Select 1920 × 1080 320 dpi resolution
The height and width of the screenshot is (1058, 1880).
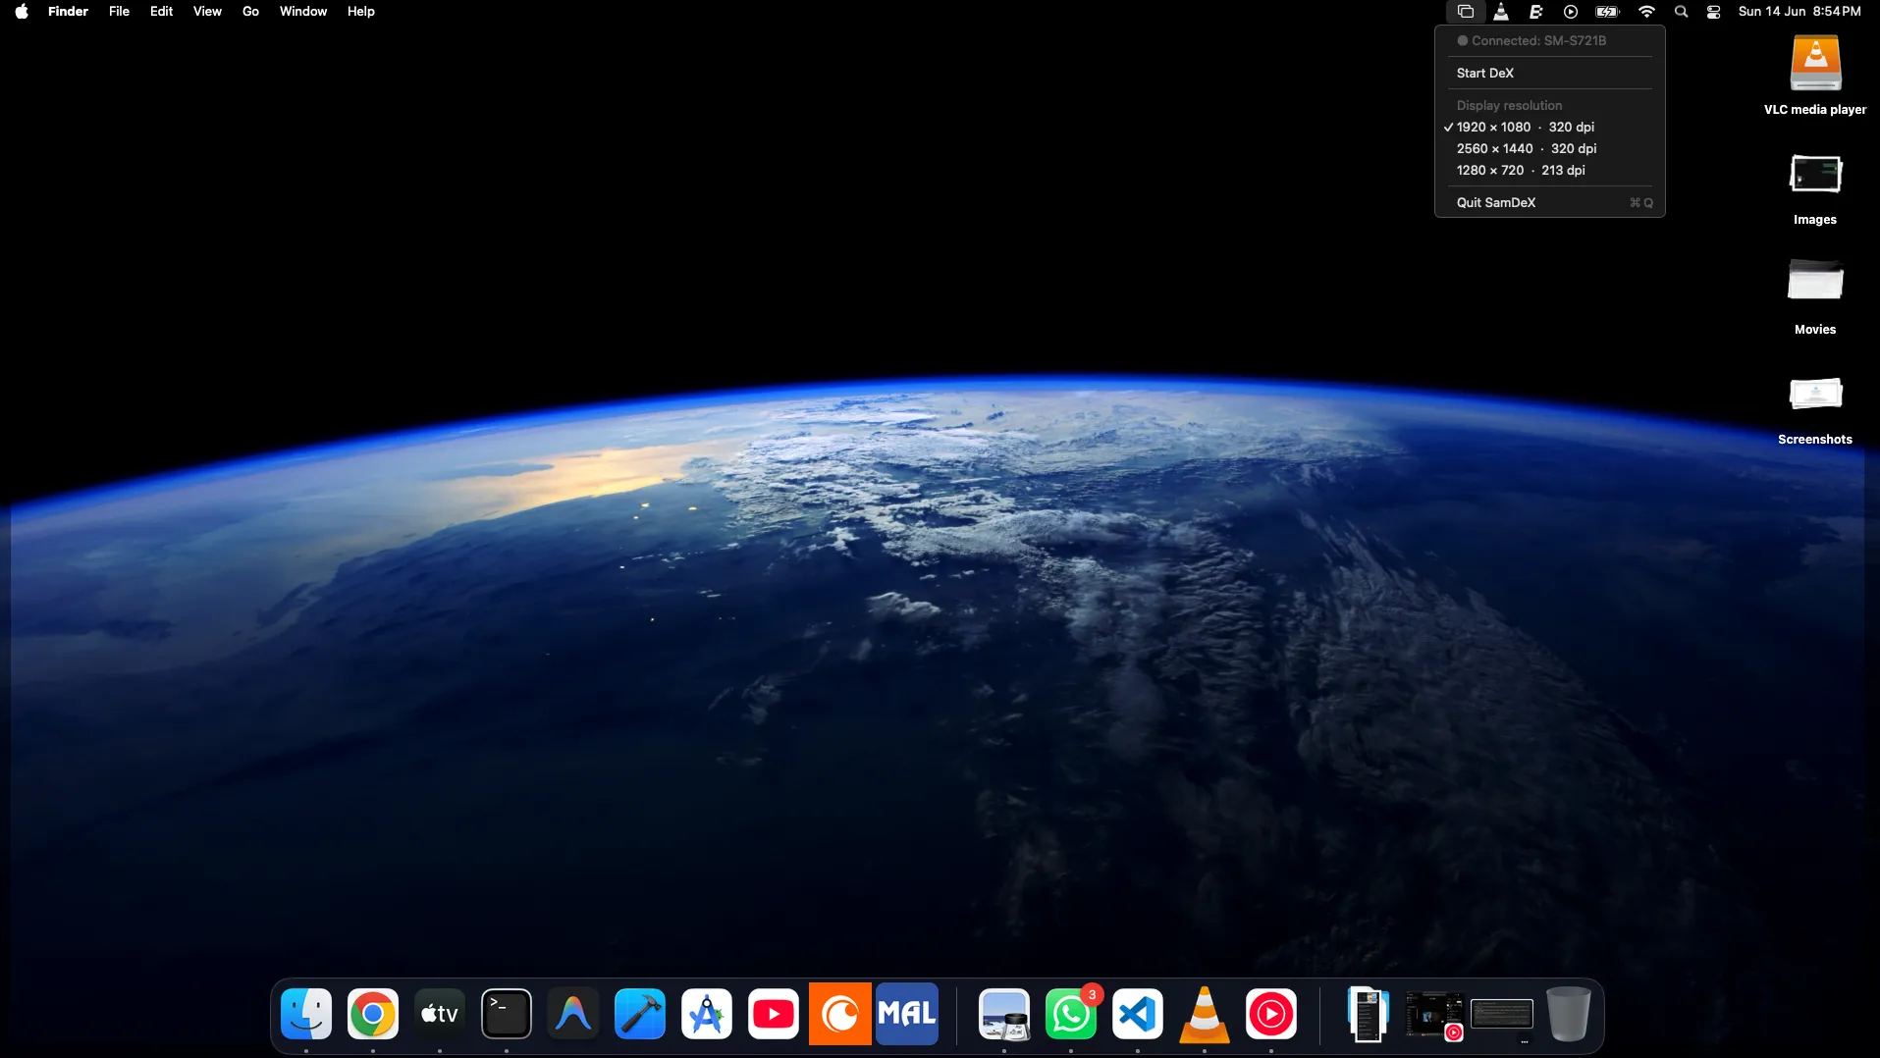[1550, 127]
